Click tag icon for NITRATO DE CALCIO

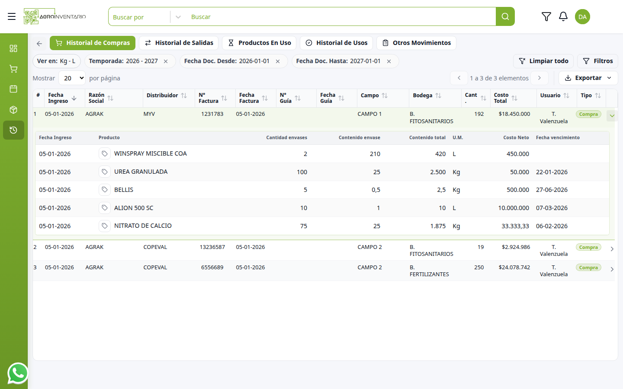point(104,226)
